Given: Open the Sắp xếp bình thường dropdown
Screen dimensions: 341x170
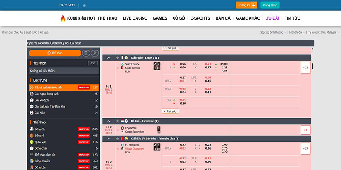Looking at the screenshot, I should [x=273, y=32].
